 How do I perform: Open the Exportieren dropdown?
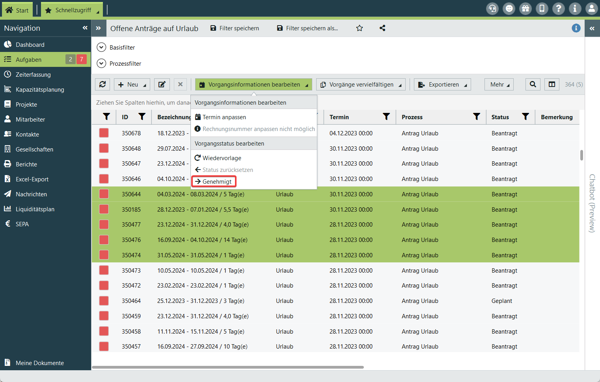(442, 84)
